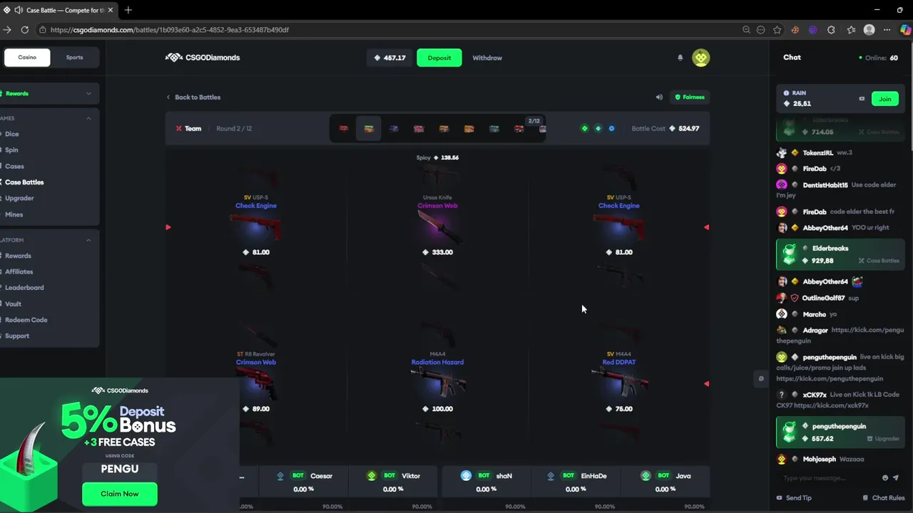Collapse the Rewards section chevron
Image resolution: width=913 pixels, height=513 pixels.
[88, 93]
